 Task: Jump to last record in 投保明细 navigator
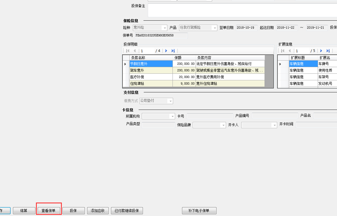(173, 51)
